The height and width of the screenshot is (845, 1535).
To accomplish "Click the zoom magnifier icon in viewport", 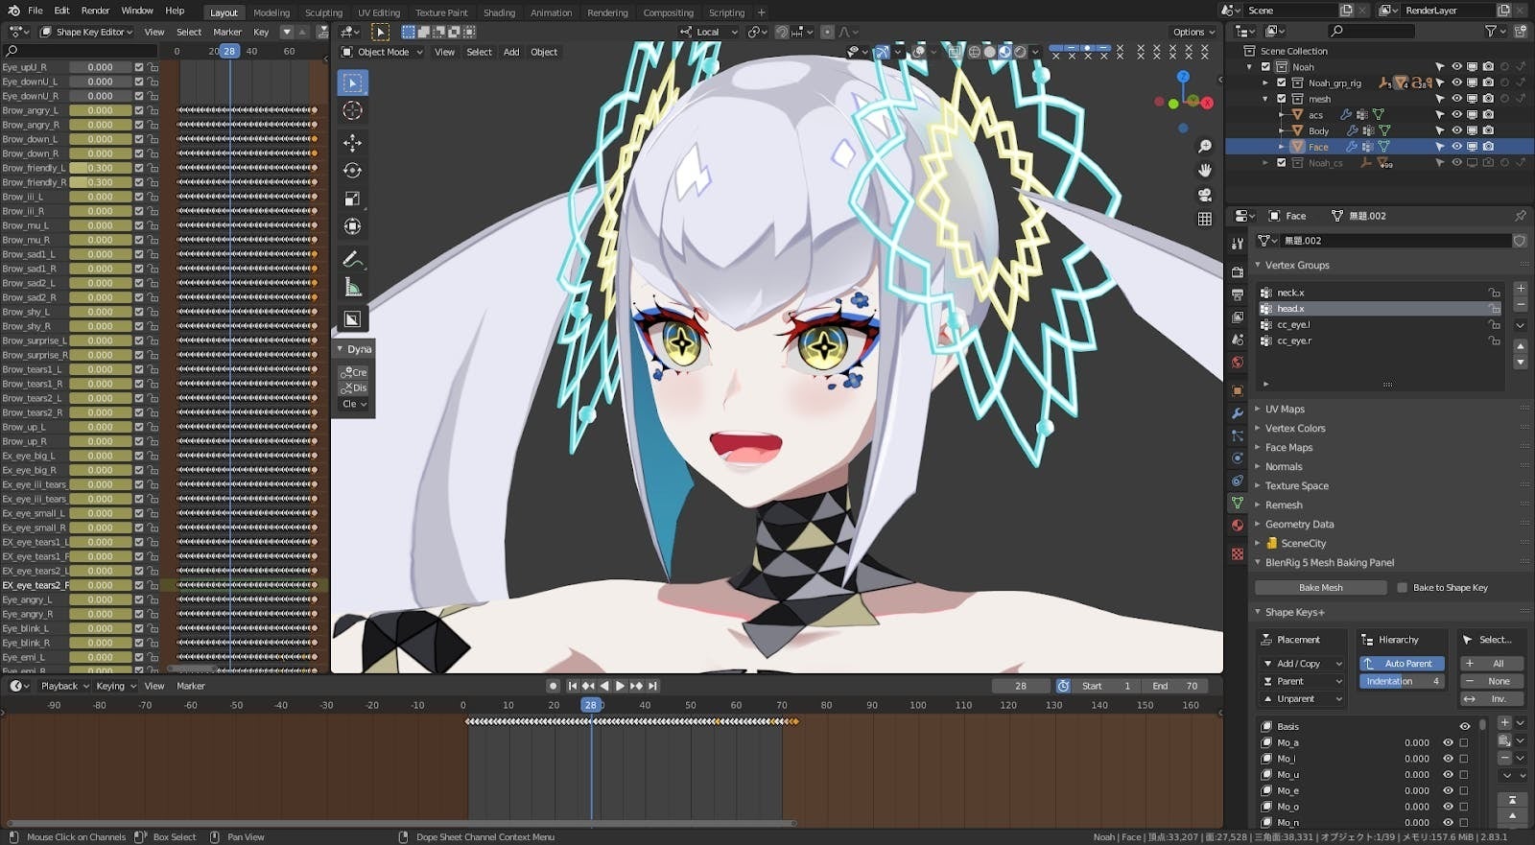I will pos(1205,147).
